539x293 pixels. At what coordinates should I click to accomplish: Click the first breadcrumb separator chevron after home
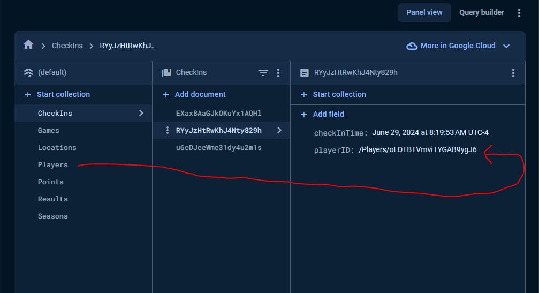pos(43,46)
